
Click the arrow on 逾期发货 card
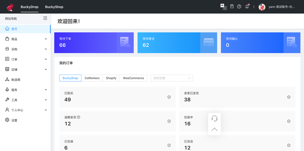[x=169, y=121]
